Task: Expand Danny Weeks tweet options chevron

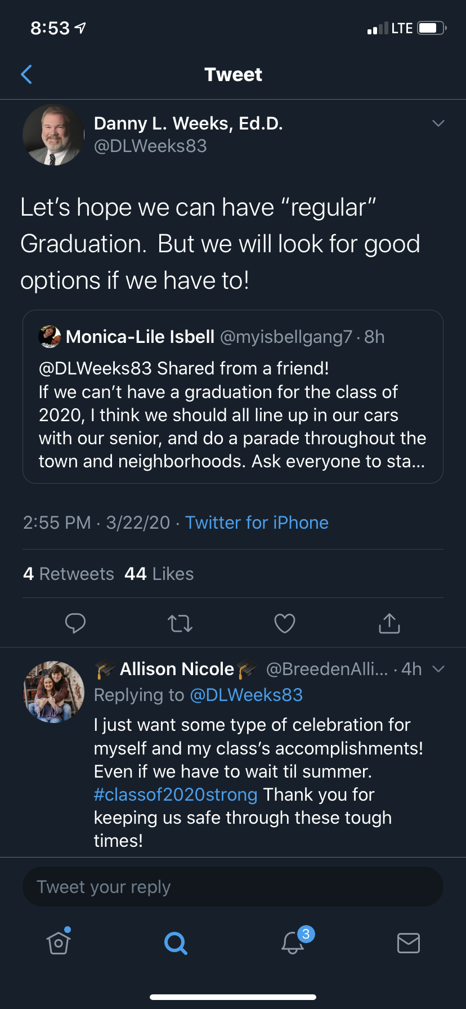Action: [438, 123]
